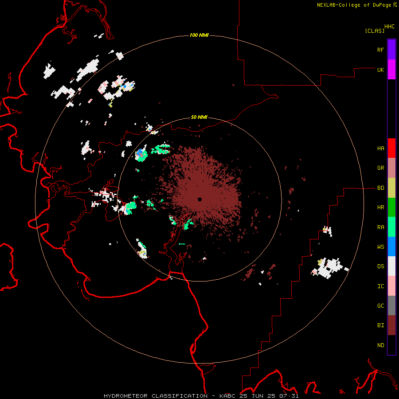Image resolution: width=399 pixels, height=399 pixels.
Task: Click the UK magenta legend swatch
Action: 391,70
